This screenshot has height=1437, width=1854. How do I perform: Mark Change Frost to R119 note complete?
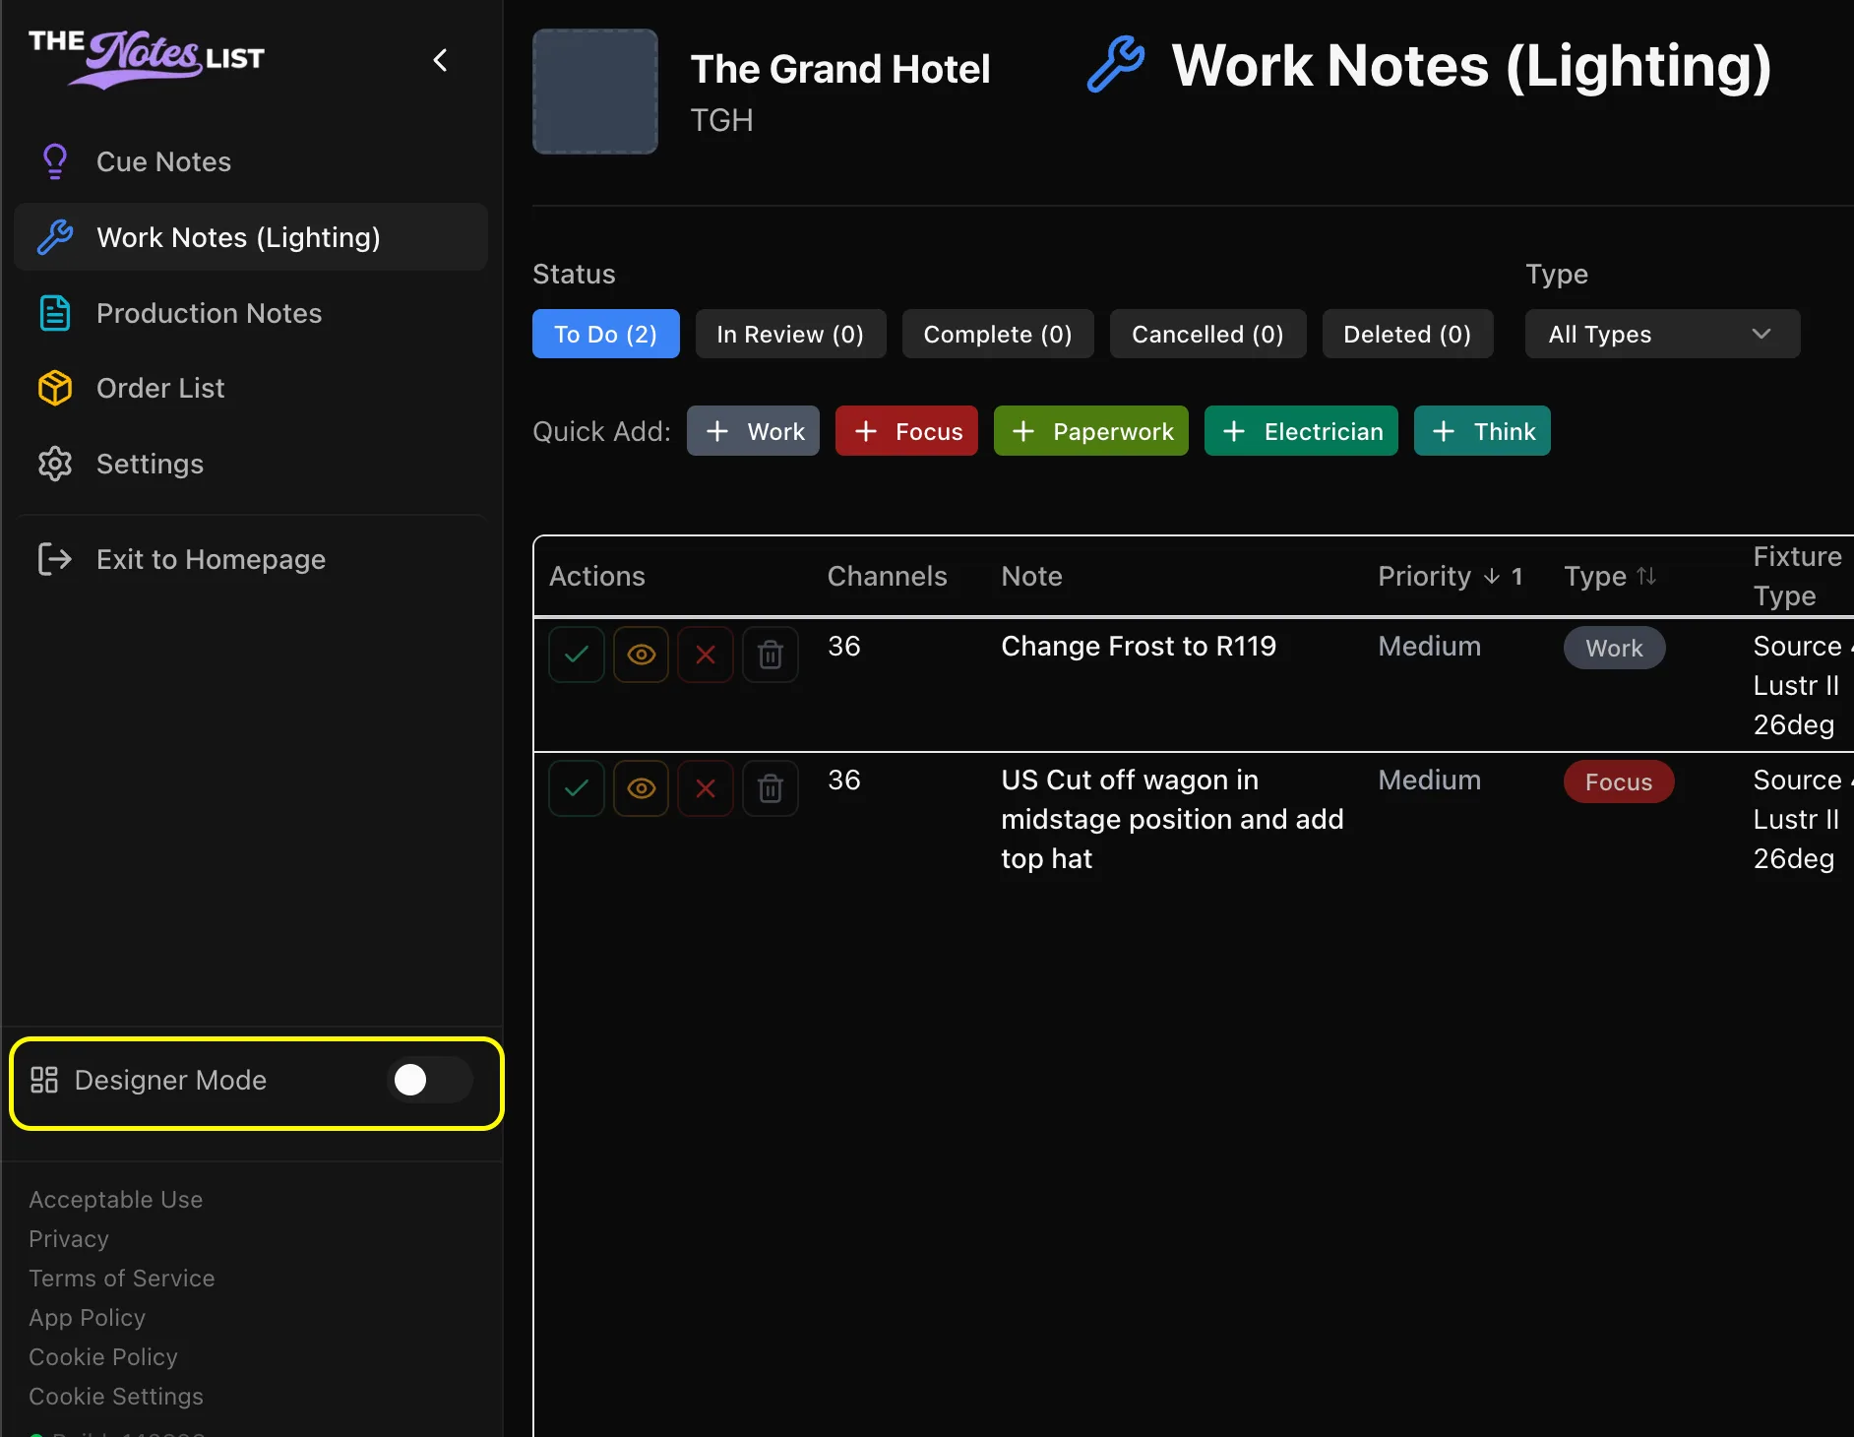(x=577, y=655)
